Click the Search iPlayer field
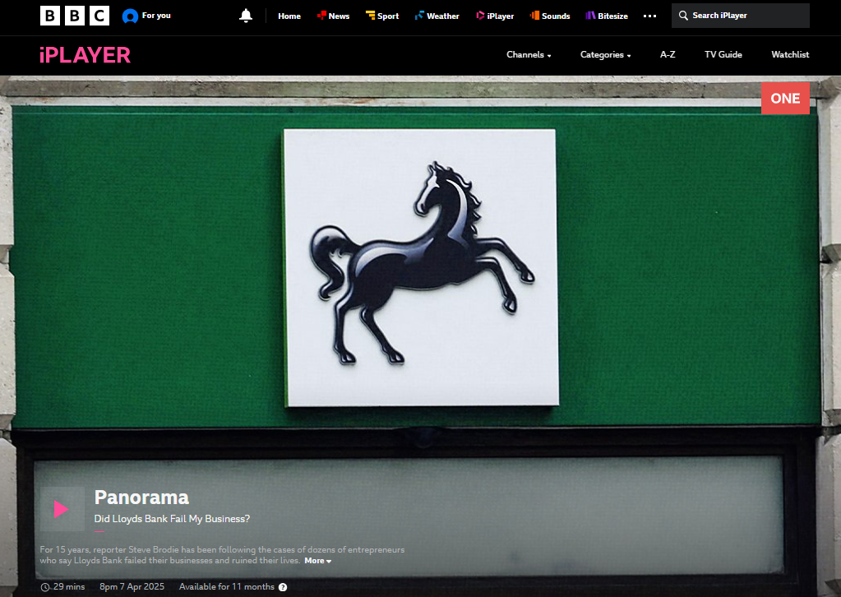841x597 pixels. pyautogui.click(x=740, y=16)
